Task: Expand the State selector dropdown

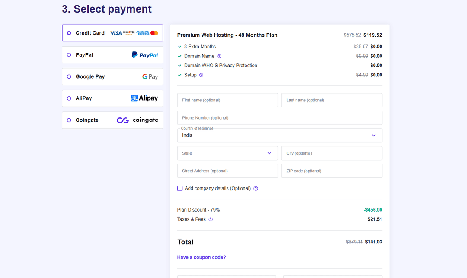Action: [x=227, y=153]
